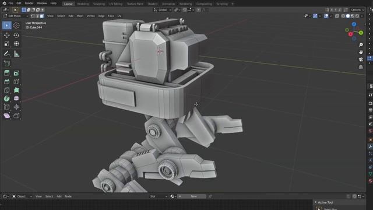
Task: Click the blue Z axis gizmo handle
Action: [x=354, y=24]
